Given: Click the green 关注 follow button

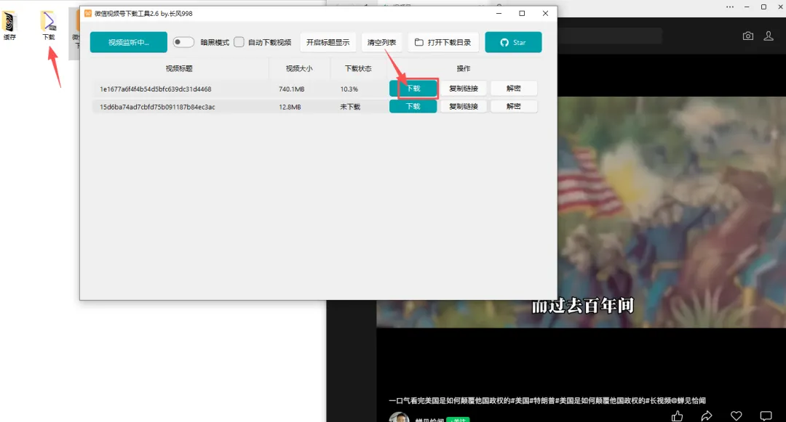Looking at the screenshot, I should click(458, 420).
